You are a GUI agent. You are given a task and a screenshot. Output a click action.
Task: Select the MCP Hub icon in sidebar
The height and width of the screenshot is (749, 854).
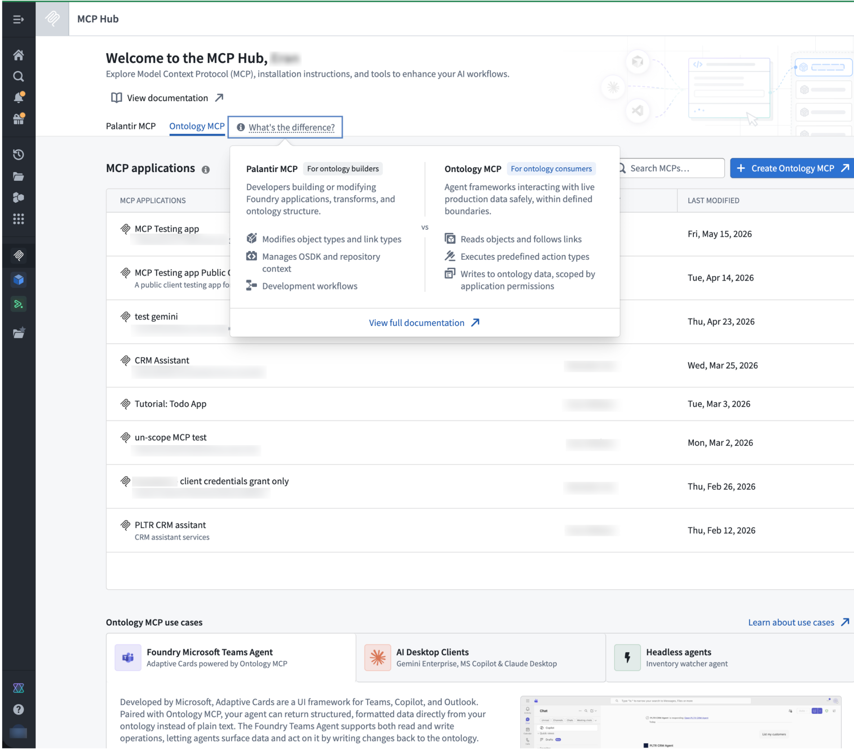click(x=18, y=255)
